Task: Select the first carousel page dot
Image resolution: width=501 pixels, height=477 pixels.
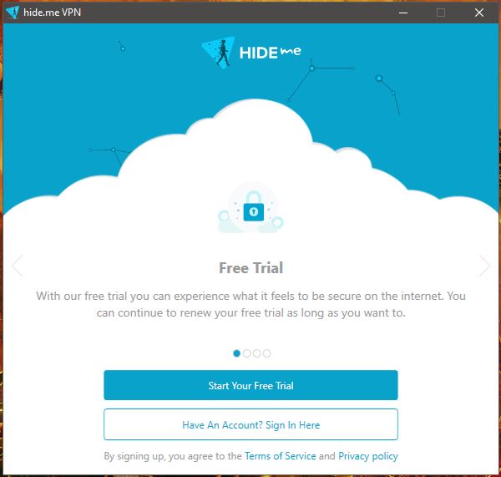Action: tap(237, 353)
